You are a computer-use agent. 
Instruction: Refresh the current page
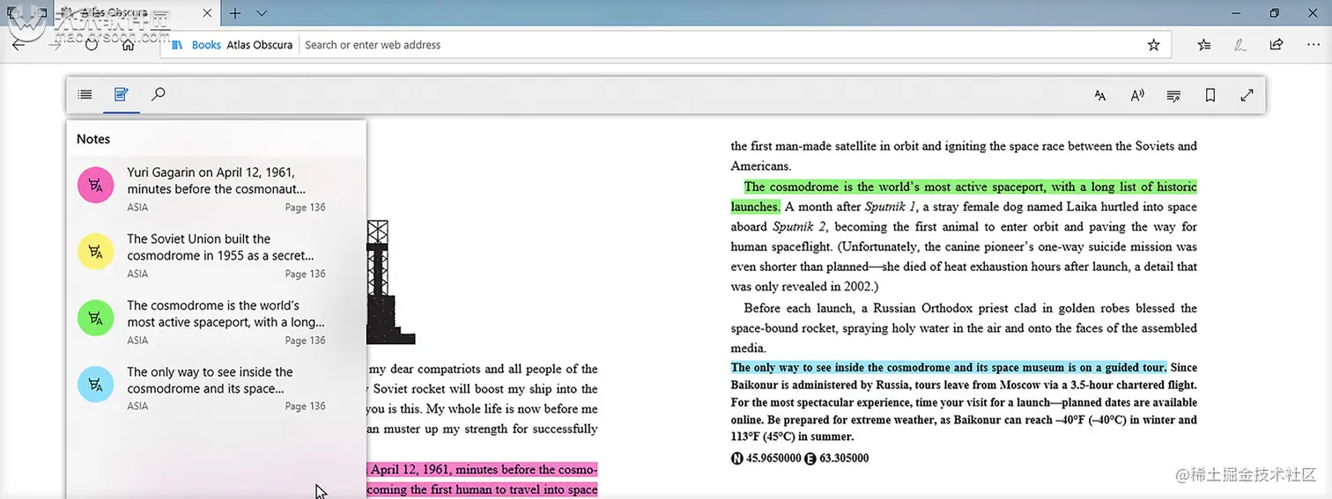coord(92,45)
